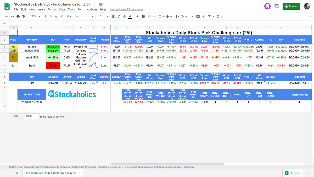Toggle italic formatting

point(119,17)
